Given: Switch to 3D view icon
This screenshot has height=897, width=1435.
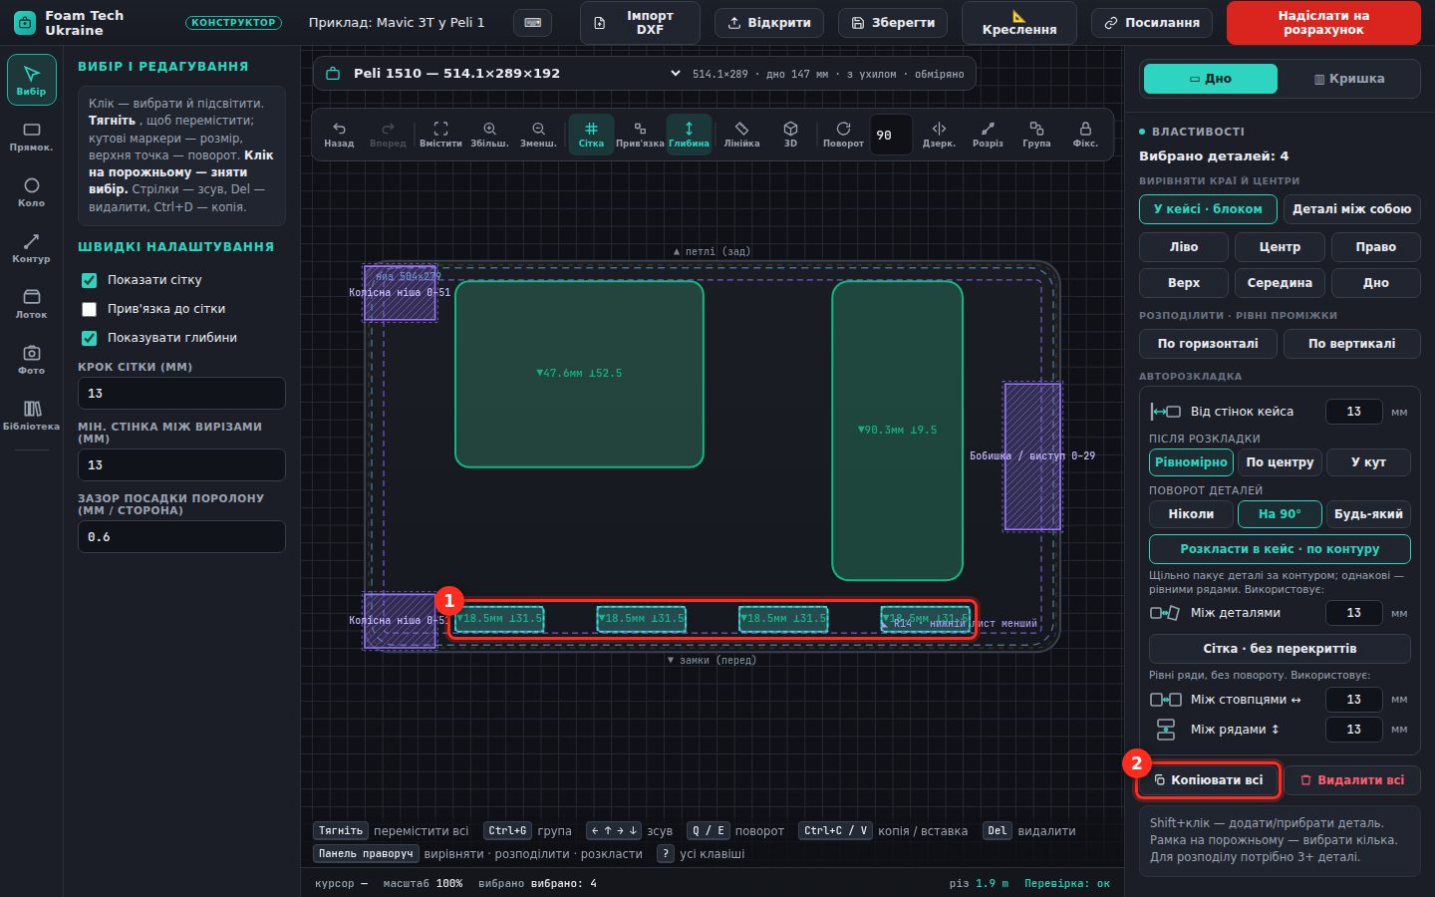Looking at the screenshot, I should pos(790,135).
